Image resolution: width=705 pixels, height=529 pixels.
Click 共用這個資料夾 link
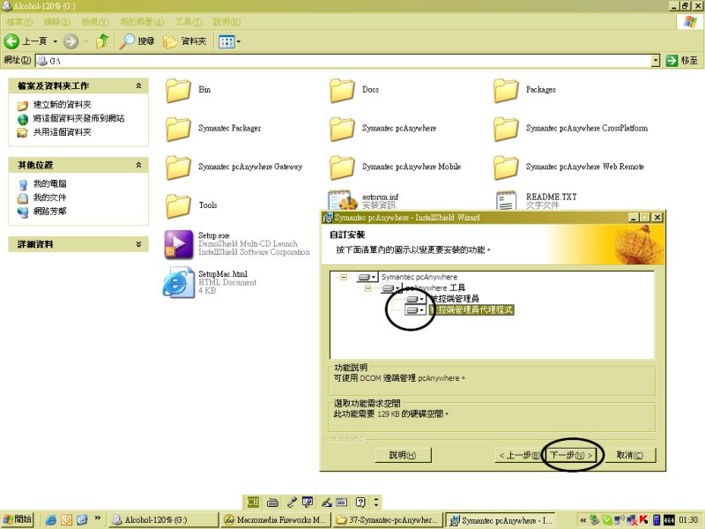click(62, 132)
